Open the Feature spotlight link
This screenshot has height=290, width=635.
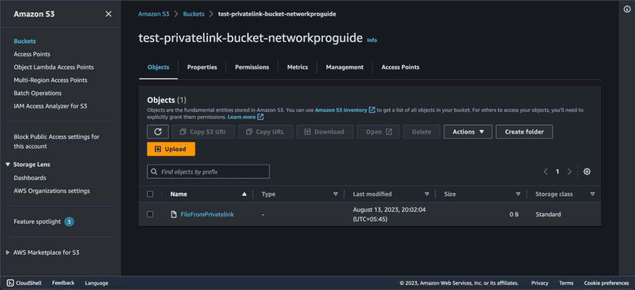pos(37,222)
